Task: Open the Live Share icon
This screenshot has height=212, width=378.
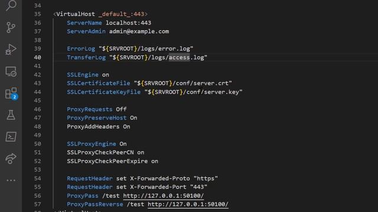Action: tap(11, 158)
